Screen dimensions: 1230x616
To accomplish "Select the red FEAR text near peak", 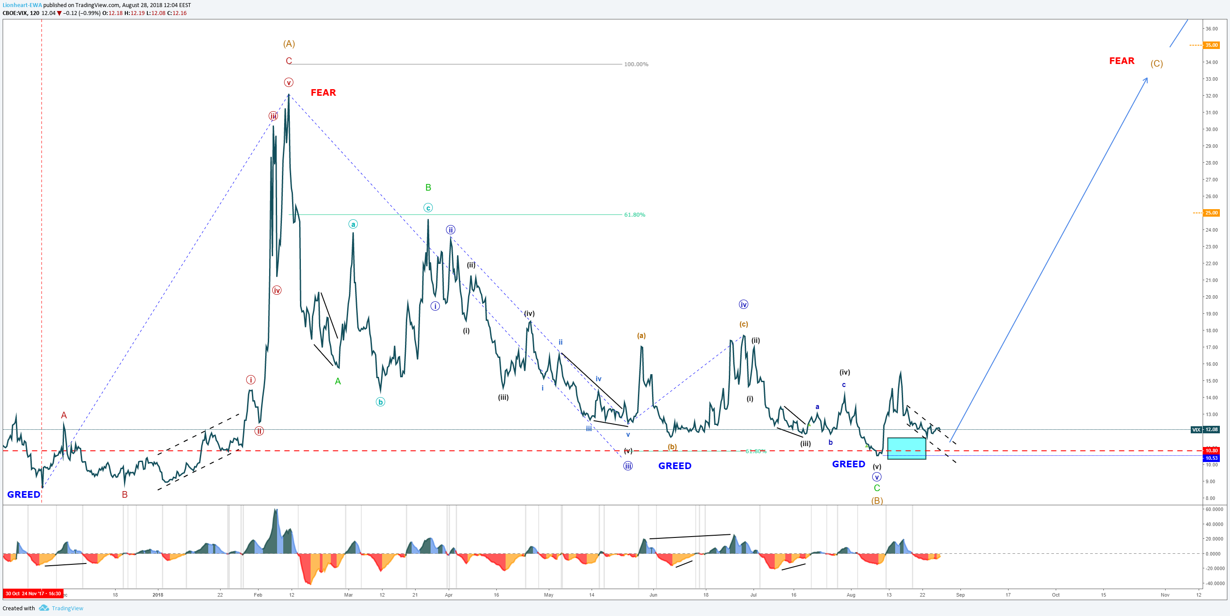I will (323, 93).
